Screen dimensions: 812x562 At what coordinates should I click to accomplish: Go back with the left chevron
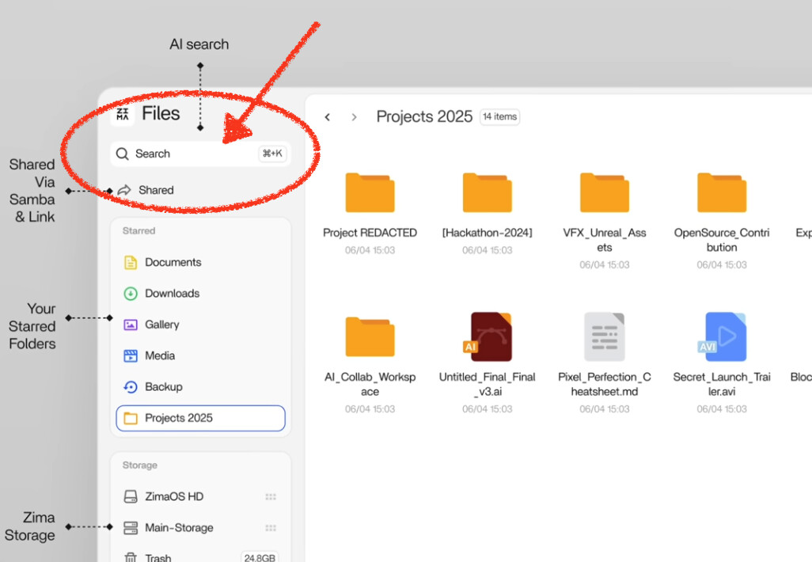[328, 117]
